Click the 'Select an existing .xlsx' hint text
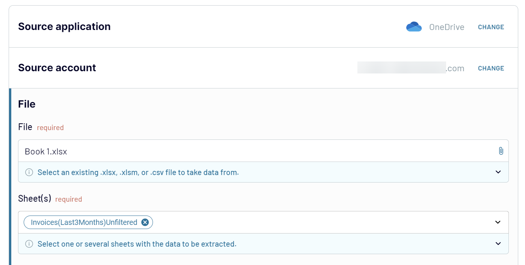The image size is (525, 265). (138, 172)
